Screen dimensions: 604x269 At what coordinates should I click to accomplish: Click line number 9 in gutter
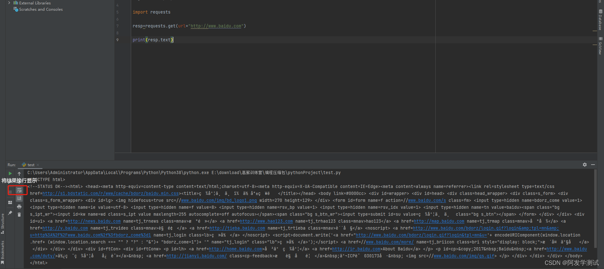click(118, 40)
